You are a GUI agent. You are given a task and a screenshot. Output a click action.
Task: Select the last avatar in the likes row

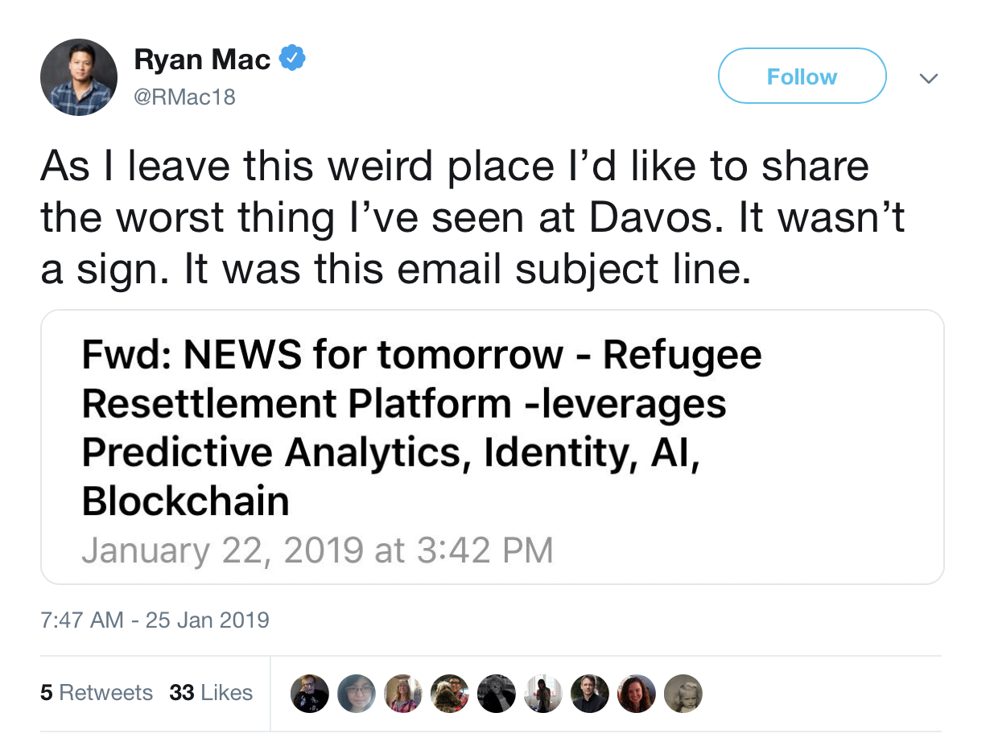[683, 693]
